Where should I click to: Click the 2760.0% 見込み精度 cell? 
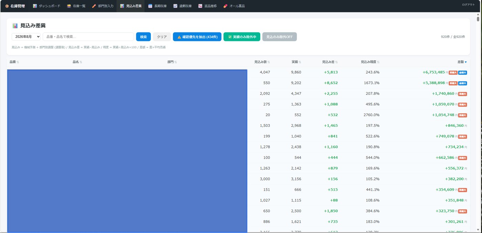click(371, 115)
